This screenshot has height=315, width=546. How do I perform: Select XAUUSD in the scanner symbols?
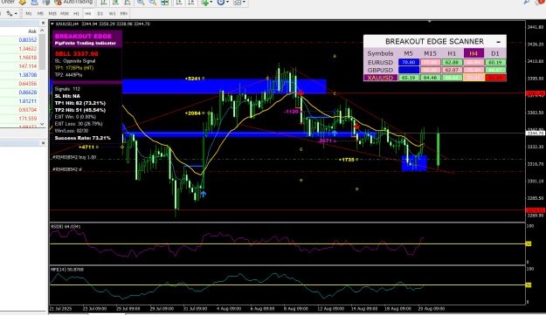pyautogui.click(x=380, y=78)
